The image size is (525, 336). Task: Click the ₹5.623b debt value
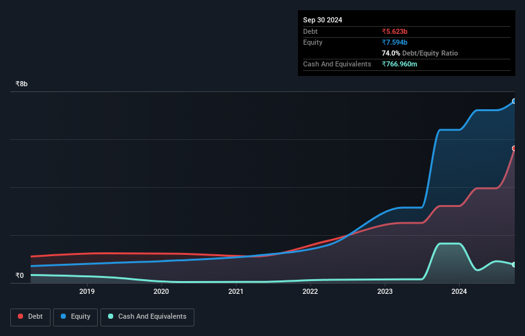click(x=395, y=31)
